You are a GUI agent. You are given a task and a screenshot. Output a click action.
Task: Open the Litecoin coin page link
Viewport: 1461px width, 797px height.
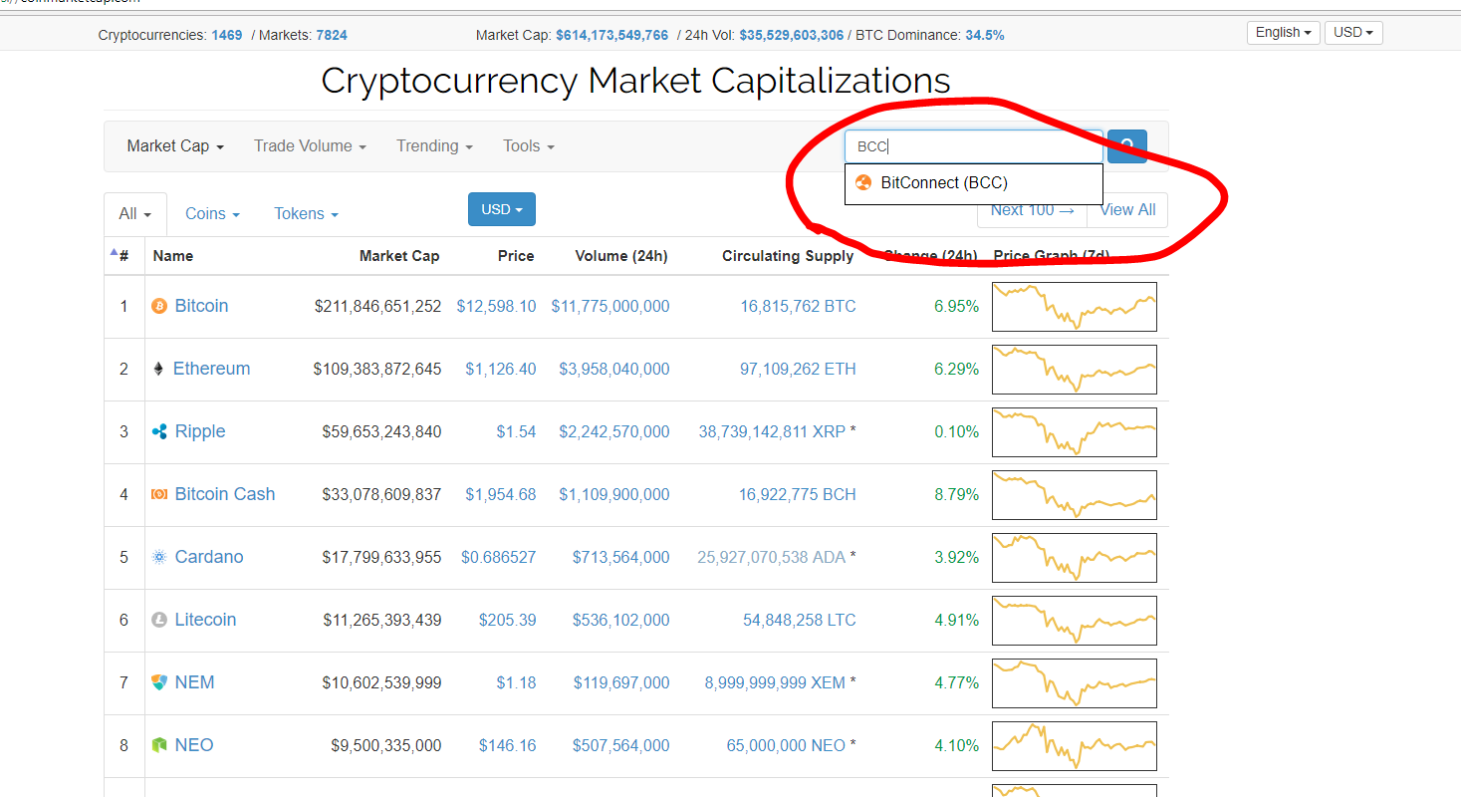[205, 620]
